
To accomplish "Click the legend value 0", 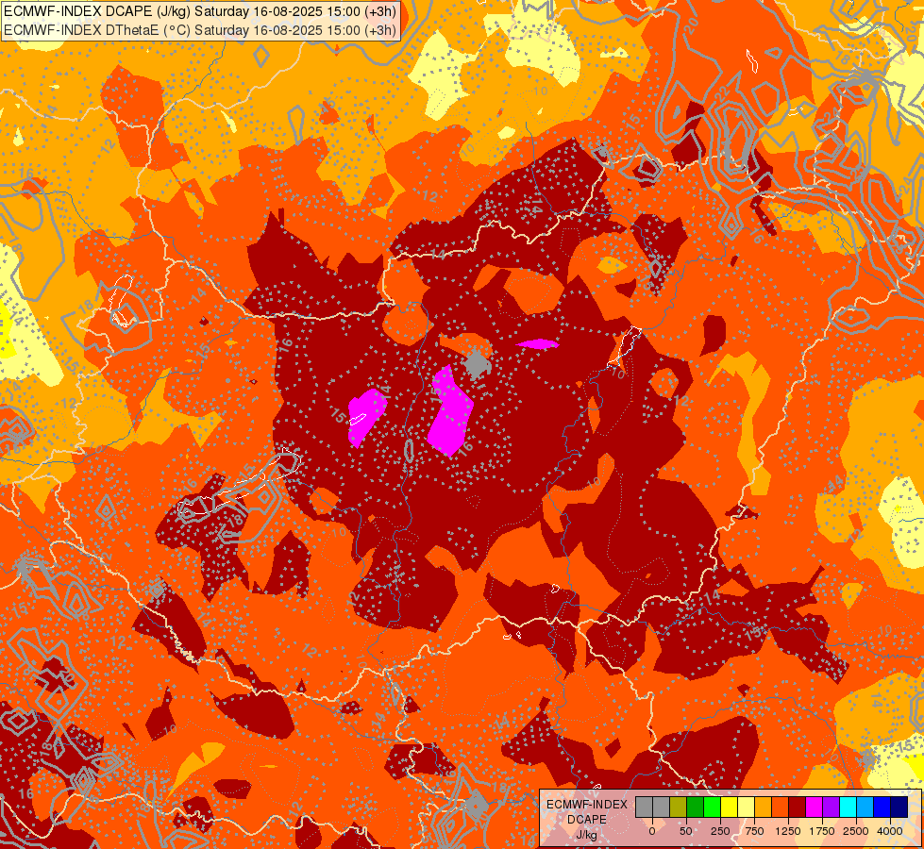I will coord(652,831).
